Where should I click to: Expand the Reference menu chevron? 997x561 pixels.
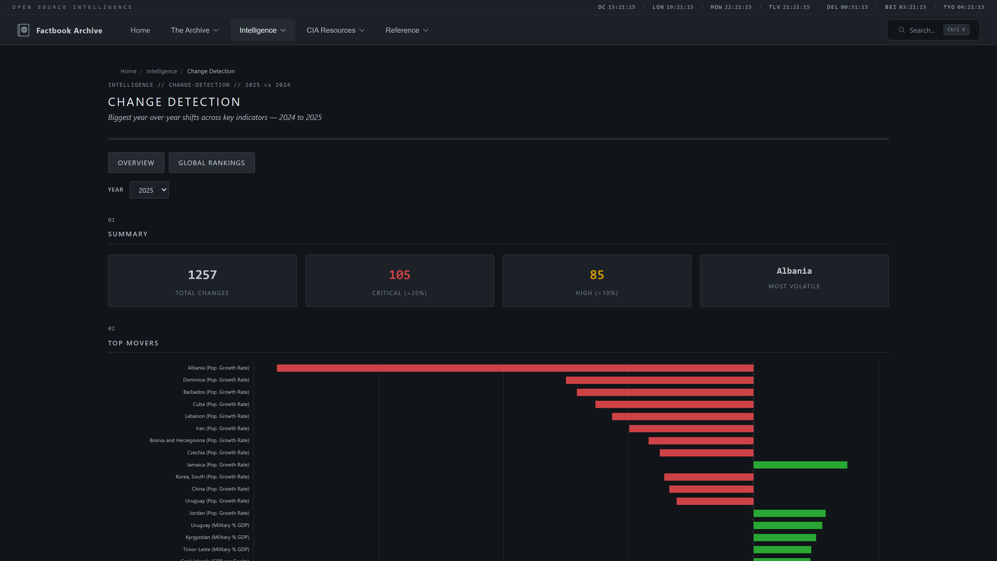tap(426, 30)
